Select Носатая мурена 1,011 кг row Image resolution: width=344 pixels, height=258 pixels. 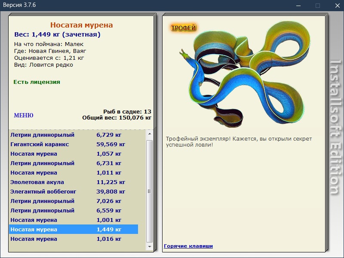[x=74, y=173]
